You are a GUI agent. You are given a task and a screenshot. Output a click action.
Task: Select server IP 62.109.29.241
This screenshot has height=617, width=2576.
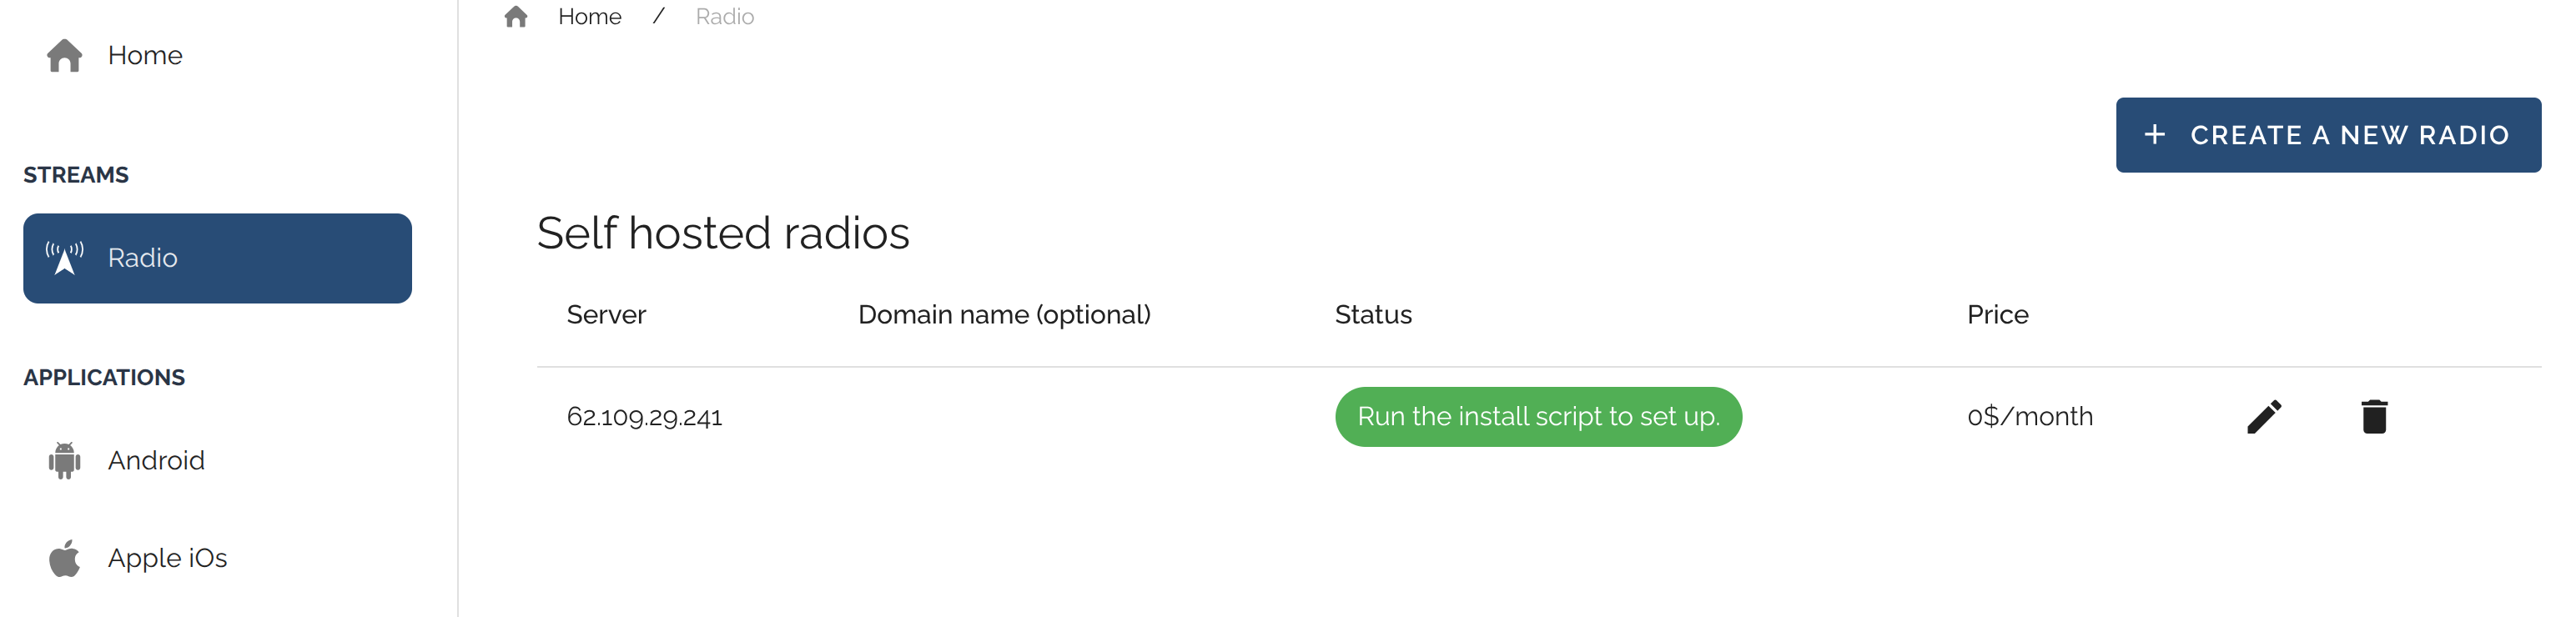point(644,417)
